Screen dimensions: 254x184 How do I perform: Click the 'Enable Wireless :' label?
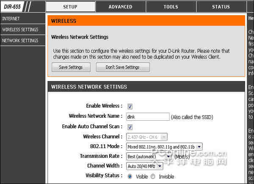coord(104,106)
